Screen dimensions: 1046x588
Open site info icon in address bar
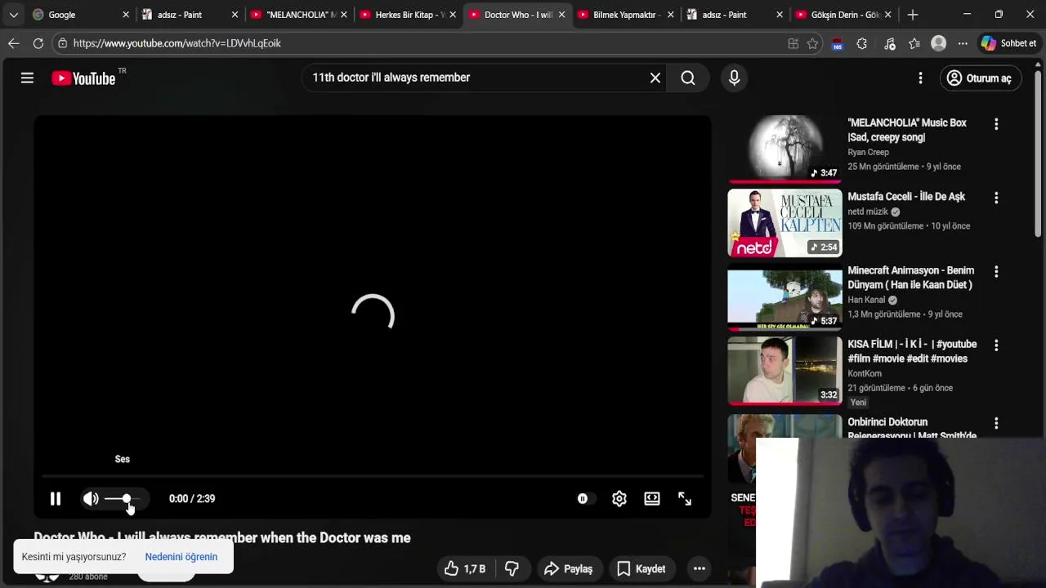[x=62, y=43]
